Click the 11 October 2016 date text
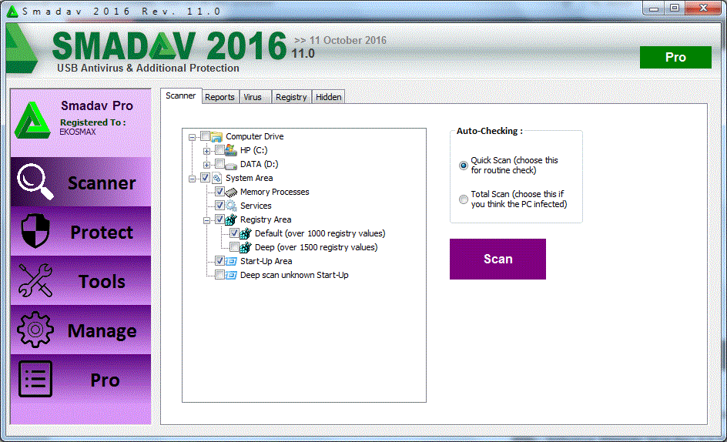 pyautogui.click(x=348, y=40)
